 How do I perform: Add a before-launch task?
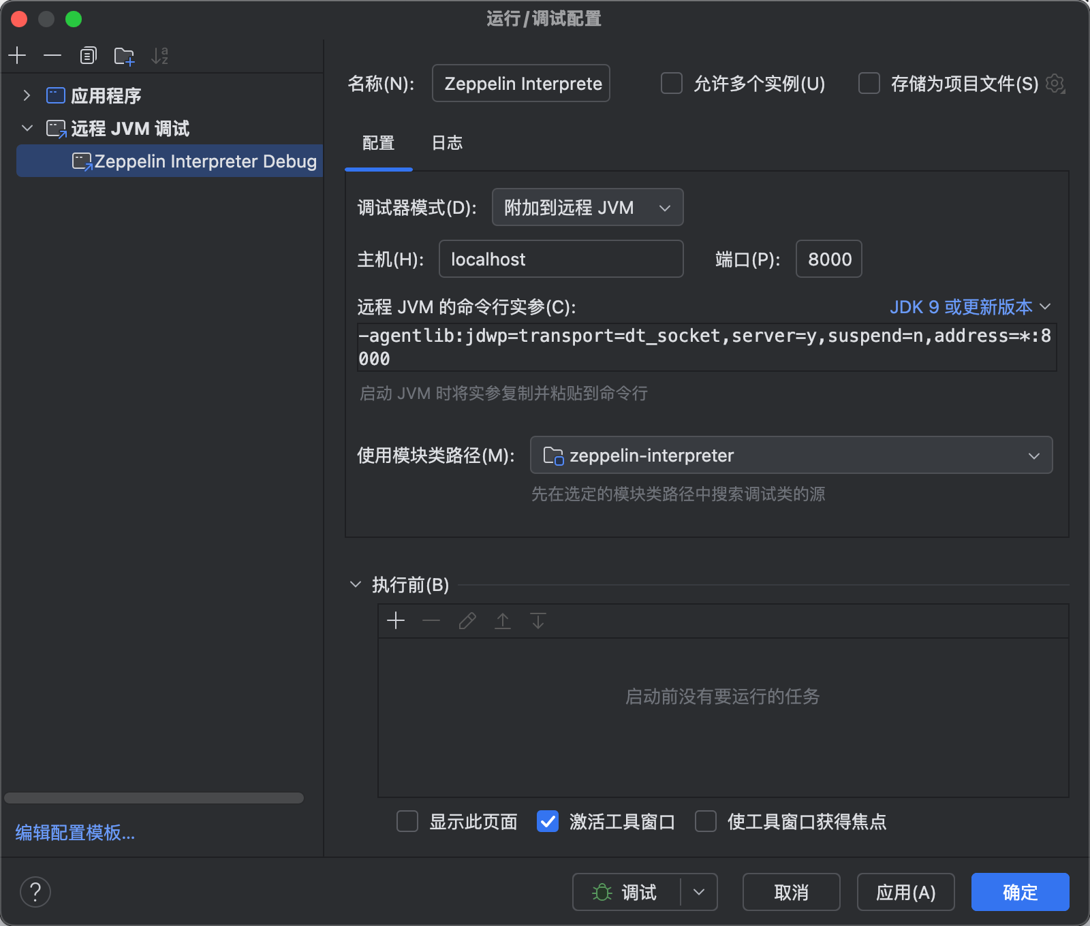(x=396, y=620)
